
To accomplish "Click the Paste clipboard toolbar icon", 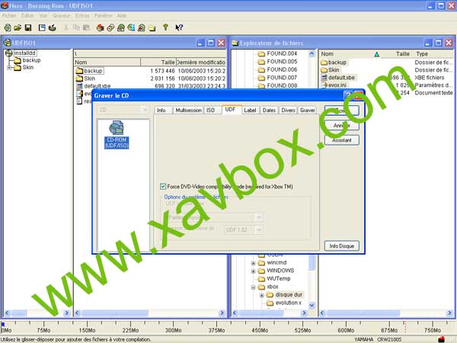I will 86,27.
